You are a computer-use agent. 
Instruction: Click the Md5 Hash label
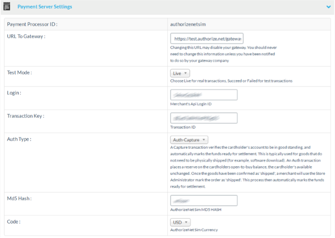(19, 199)
